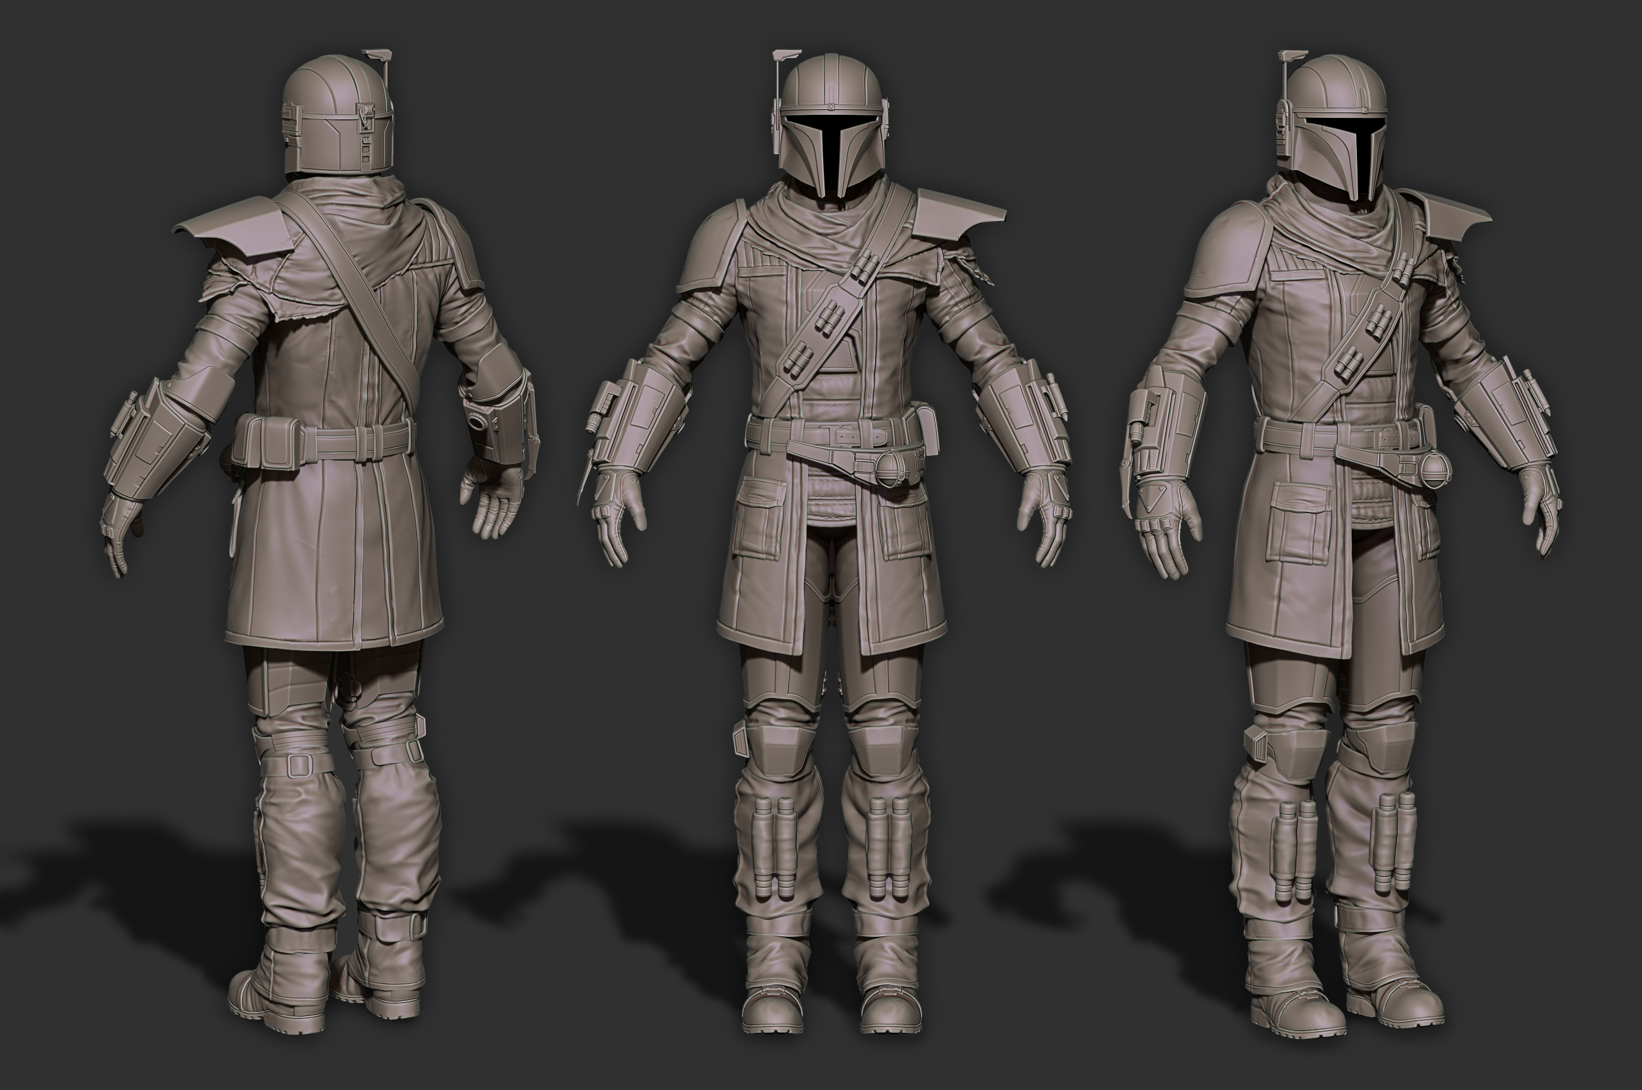Click the knee strap buckle on the back-view figure

299,765
